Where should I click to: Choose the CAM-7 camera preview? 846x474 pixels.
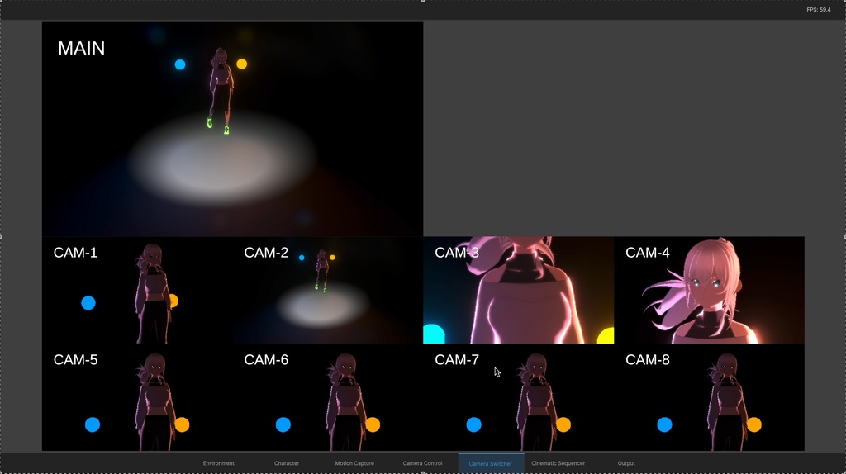(519, 397)
